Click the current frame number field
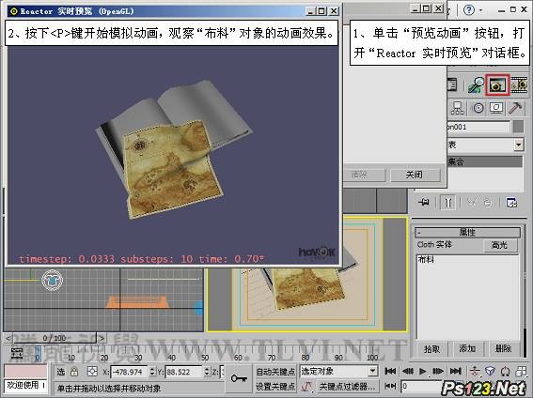Viewport: 533px width, 398px height. point(421,386)
